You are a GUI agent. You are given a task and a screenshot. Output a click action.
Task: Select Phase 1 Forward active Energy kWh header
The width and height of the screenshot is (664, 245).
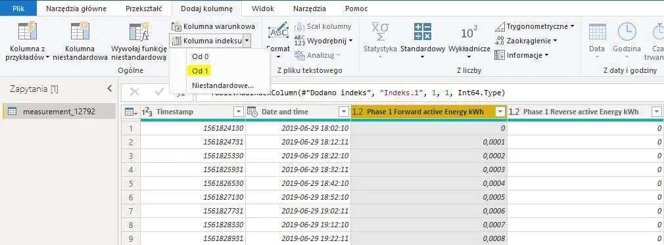tap(429, 112)
